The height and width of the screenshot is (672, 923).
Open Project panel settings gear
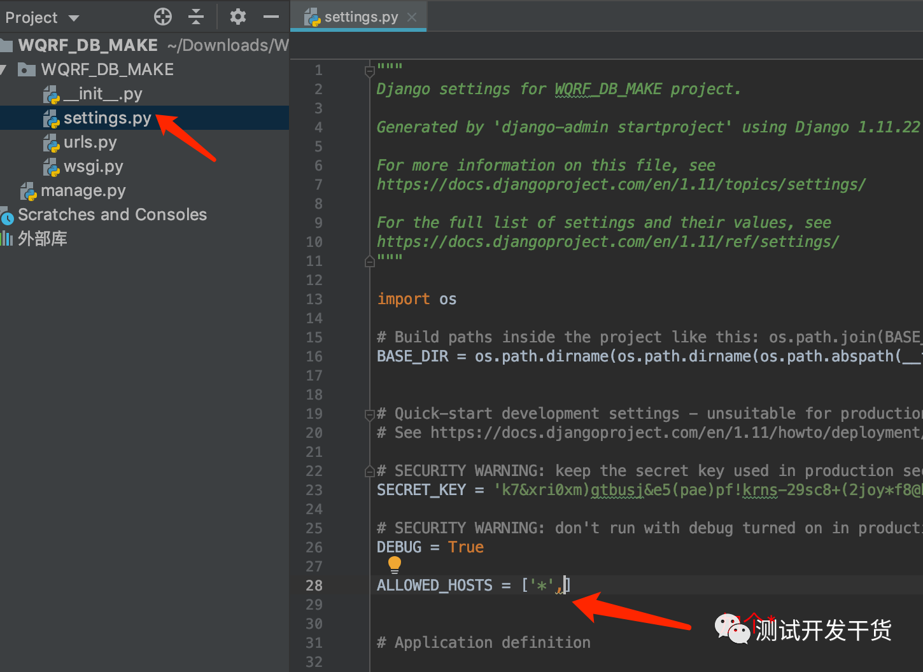pyautogui.click(x=237, y=17)
